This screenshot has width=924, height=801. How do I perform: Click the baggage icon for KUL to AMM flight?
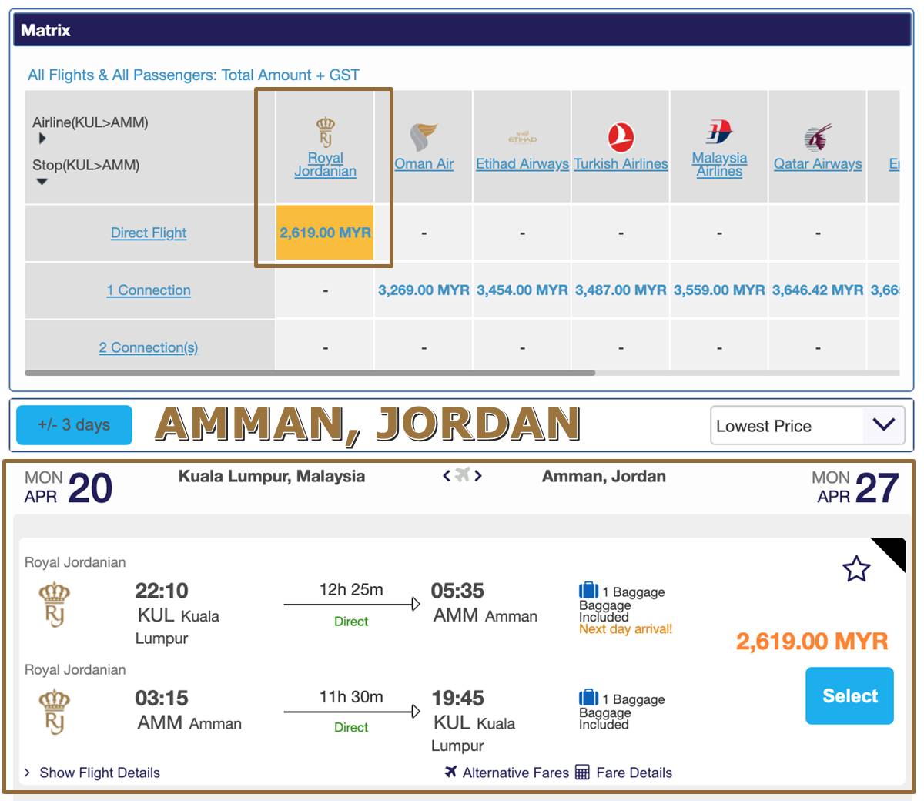pos(588,591)
